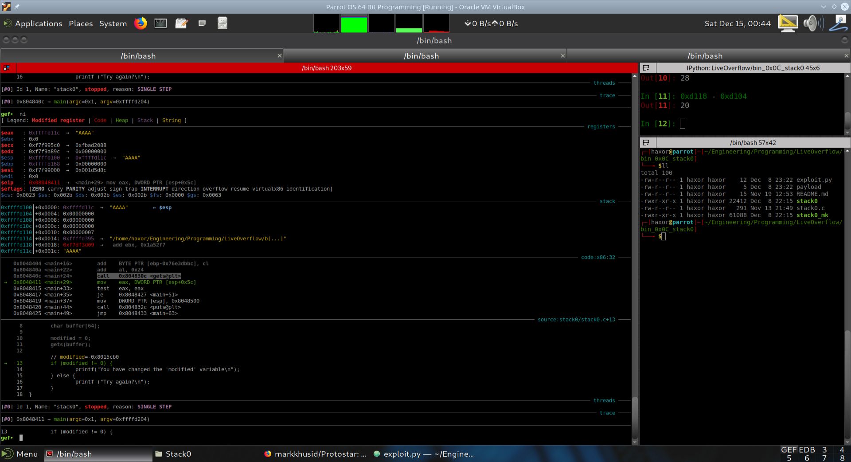Click the IPython pane scrollbar down arrow
The width and height of the screenshot is (851, 462).
[x=847, y=132]
